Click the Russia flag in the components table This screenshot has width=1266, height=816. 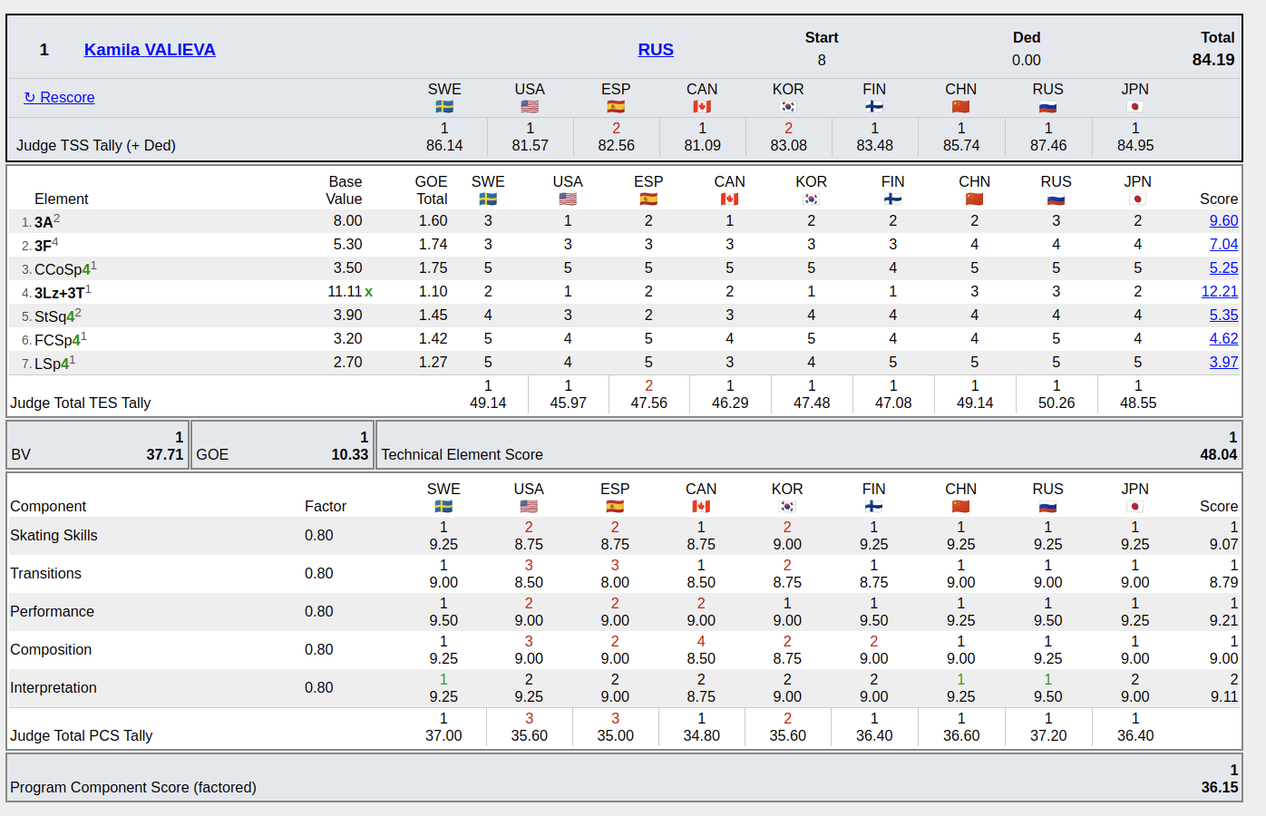pyautogui.click(x=1047, y=507)
